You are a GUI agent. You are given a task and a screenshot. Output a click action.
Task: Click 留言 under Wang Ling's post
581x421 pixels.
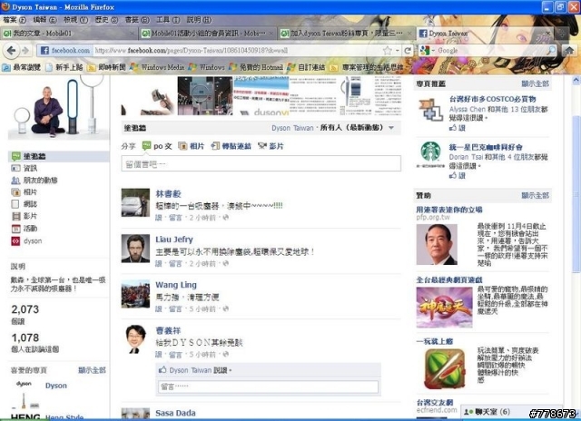pyautogui.click(x=175, y=308)
